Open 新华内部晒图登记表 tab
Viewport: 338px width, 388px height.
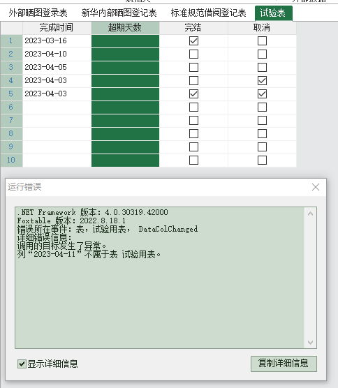pyautogui.click(x=119, y=13)
